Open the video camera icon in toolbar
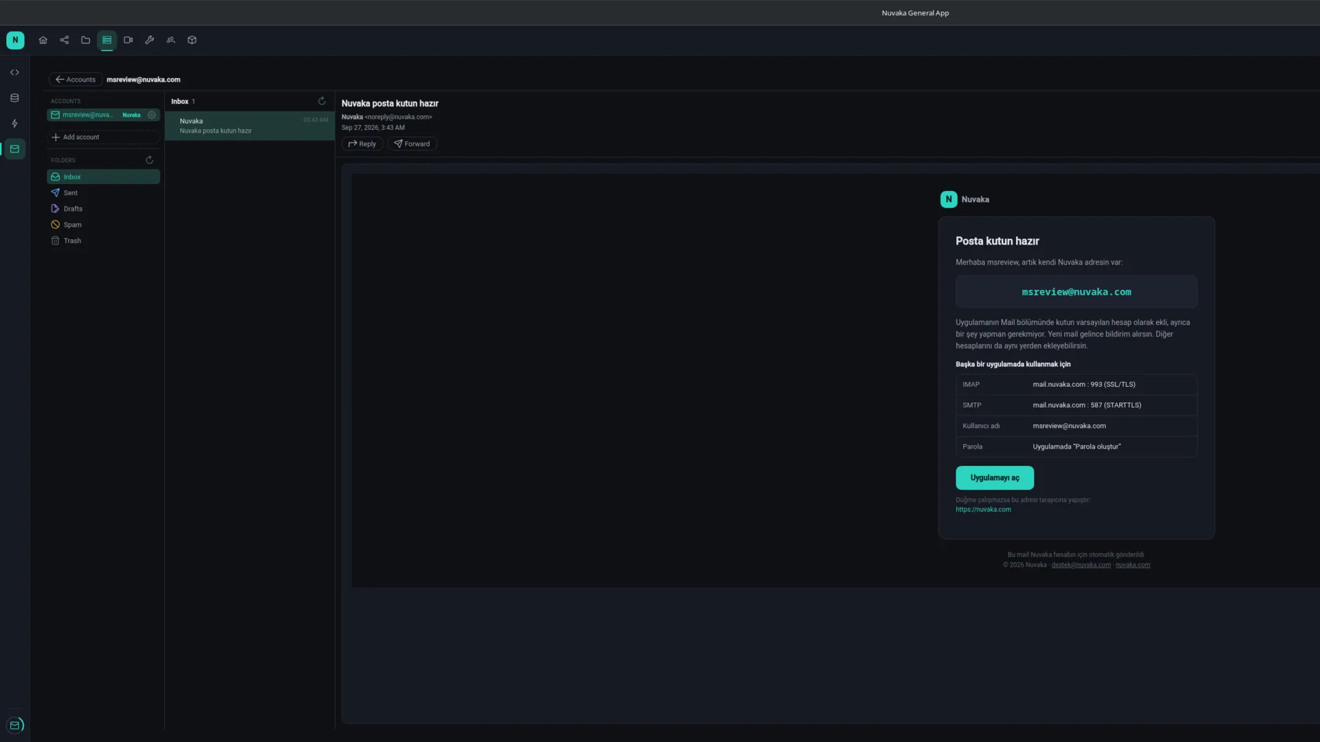Screen dimensions: 1320x742 click(128, 40)
